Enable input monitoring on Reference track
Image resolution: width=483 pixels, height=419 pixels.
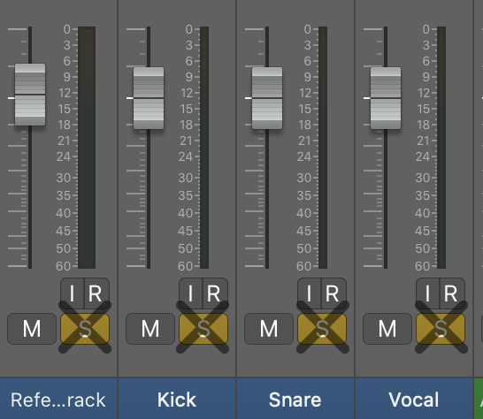73,293
